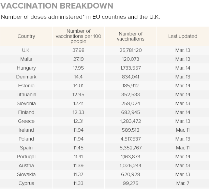Click Hungary's vaccination count 1,733,557
Screen dimensions: 209x189
click(131, 68)
